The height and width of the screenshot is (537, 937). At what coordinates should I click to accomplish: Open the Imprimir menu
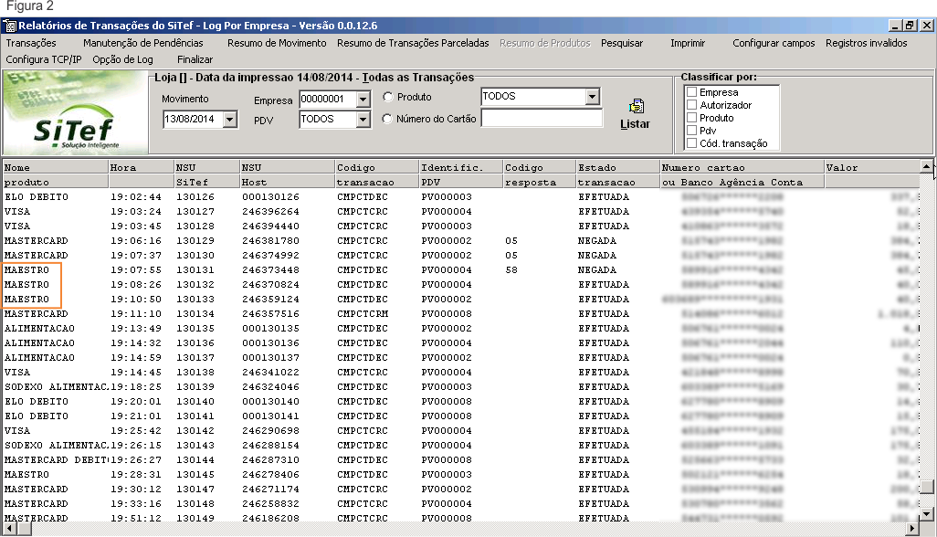coord(688,43)
